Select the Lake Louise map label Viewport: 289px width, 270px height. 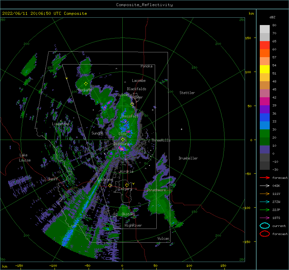25,158
